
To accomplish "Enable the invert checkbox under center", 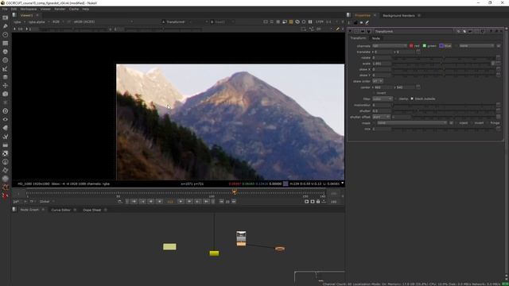I will pos(374,93).
